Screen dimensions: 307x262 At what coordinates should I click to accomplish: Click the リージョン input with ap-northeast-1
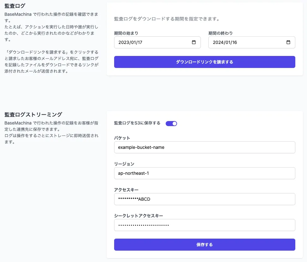click(x=205, y=173)
